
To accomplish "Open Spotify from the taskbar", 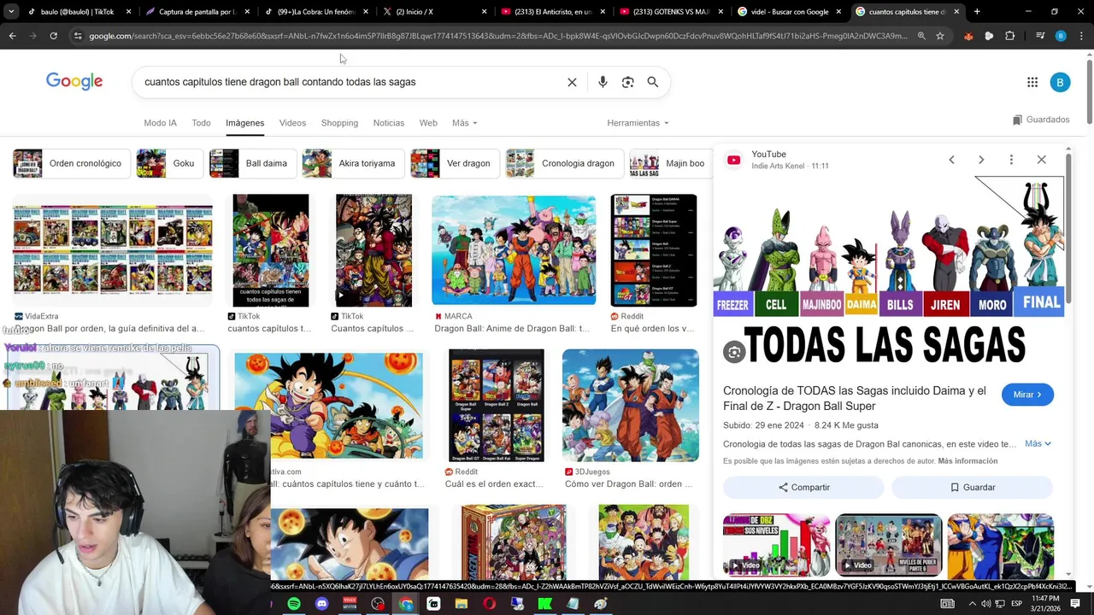I will [x=293, y=604].
